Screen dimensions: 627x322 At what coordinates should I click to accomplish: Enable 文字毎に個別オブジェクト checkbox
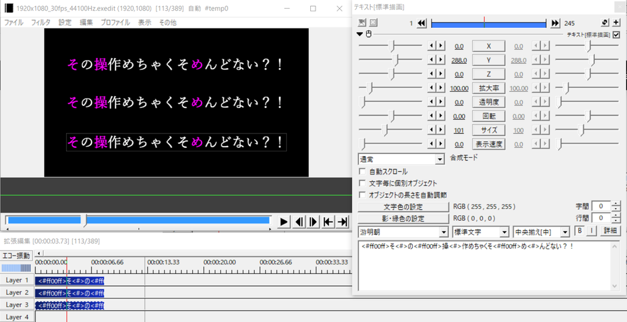[363, 183]
